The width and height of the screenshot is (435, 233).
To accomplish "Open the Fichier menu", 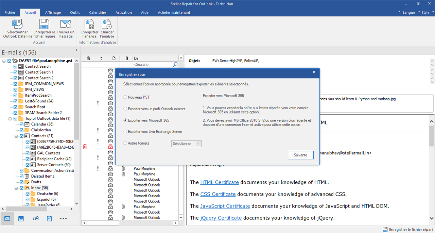I will click(x=10, y=13).
